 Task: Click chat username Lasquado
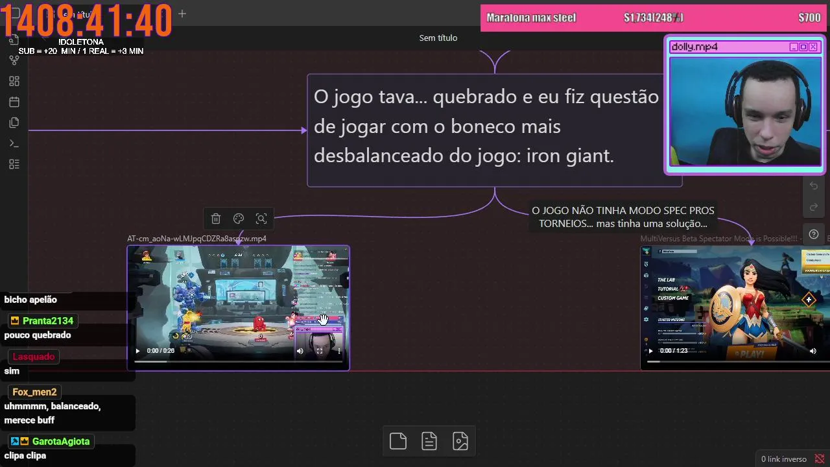34,357
